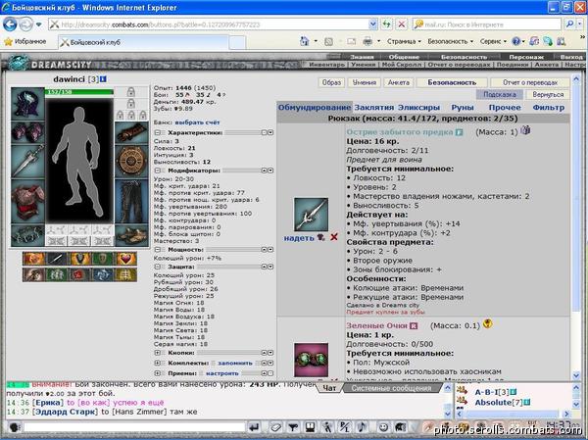Image resolution: width=588 pixels, height=440 pixels.
Task: Refresh page with green arrows button
Action: tap(386, 24)
